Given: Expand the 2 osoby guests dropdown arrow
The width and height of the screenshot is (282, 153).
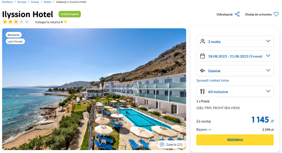Looking at the screenshot, I should pyautogui.click(x=268, y=41).
